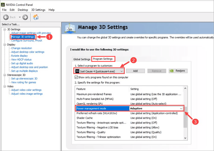This screenshot has height=151, width=214.
Task: Click settings list scroll up arrow
Action: click(185, 88)
